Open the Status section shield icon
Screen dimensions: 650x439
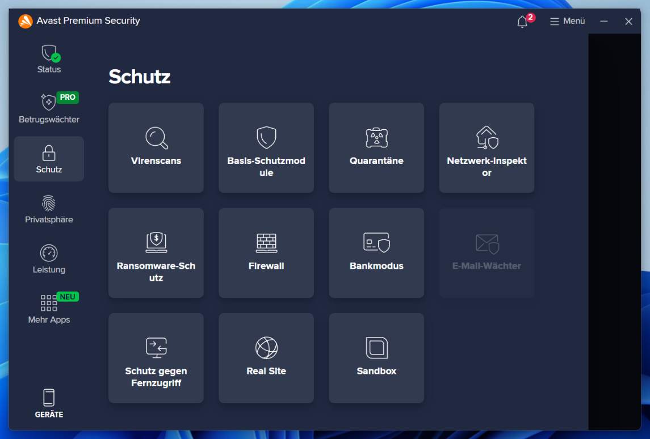pyautogui.click(x=51, y=53)
